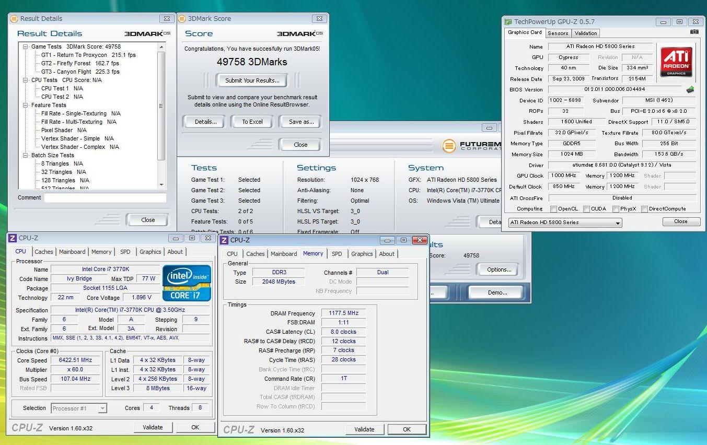Click the ATI Radeon logo in GPU-Z
This screenshot has height=445, width=707.
(676, 62)
